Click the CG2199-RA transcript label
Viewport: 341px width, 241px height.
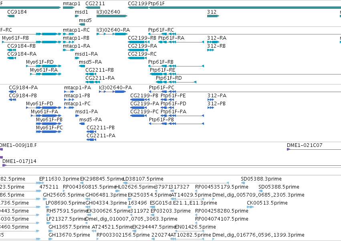(142, 46)
